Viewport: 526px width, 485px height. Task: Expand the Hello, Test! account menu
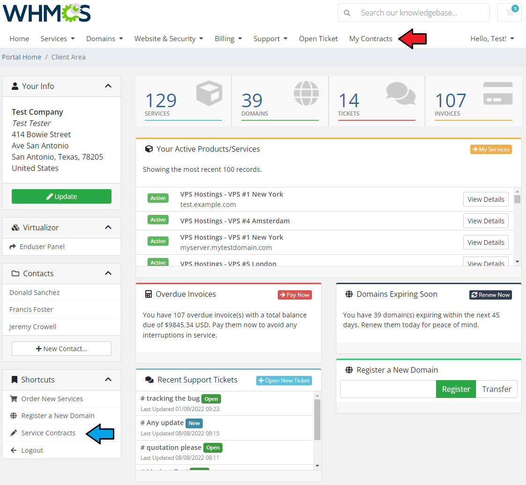pyautogui.click(x=492, y=39)
